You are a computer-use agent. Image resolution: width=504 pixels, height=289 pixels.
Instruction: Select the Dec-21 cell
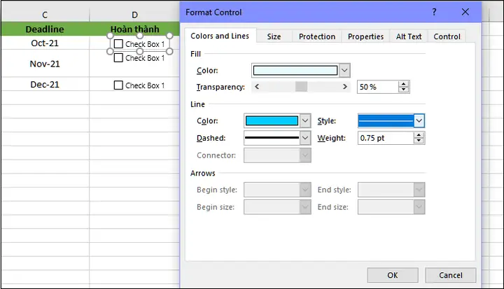point(45,84)
